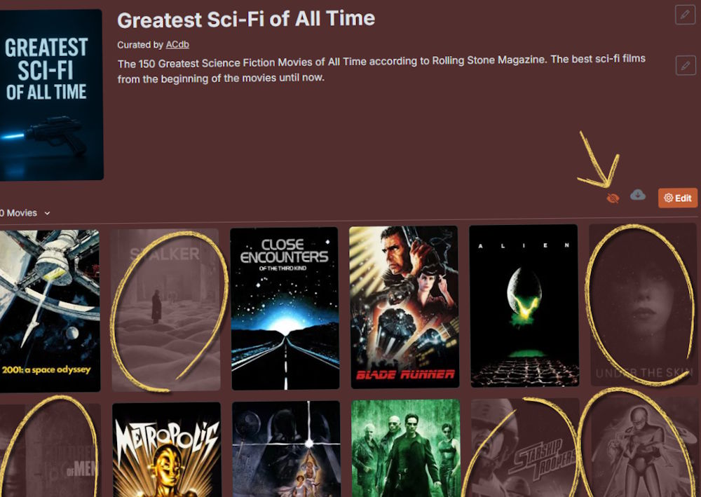The width and height of the screenshot is (701, 497).
Task: Click the cloud download icon
Action: [638, 196]
